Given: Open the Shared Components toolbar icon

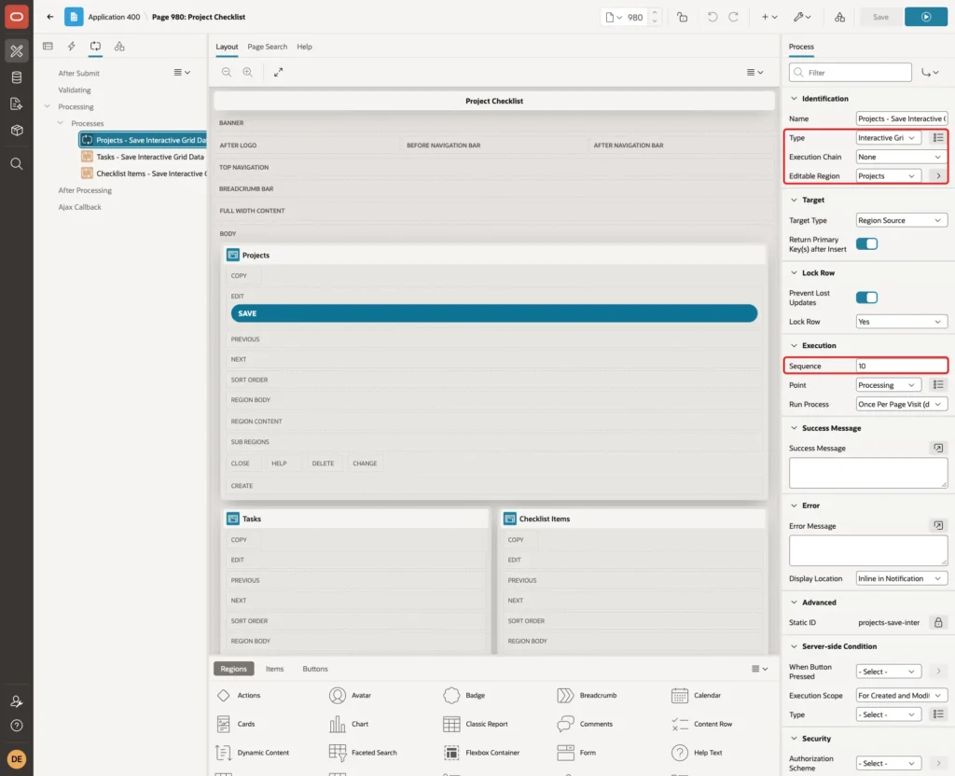Looking at the screenshot, I should pos(839,17).
